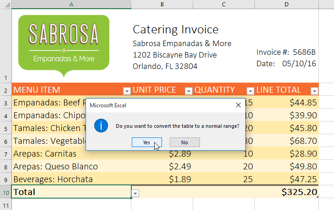Screen dimensions: 334x210
Task: Click the blue information icon in dialog
Action: click(101, 126)
